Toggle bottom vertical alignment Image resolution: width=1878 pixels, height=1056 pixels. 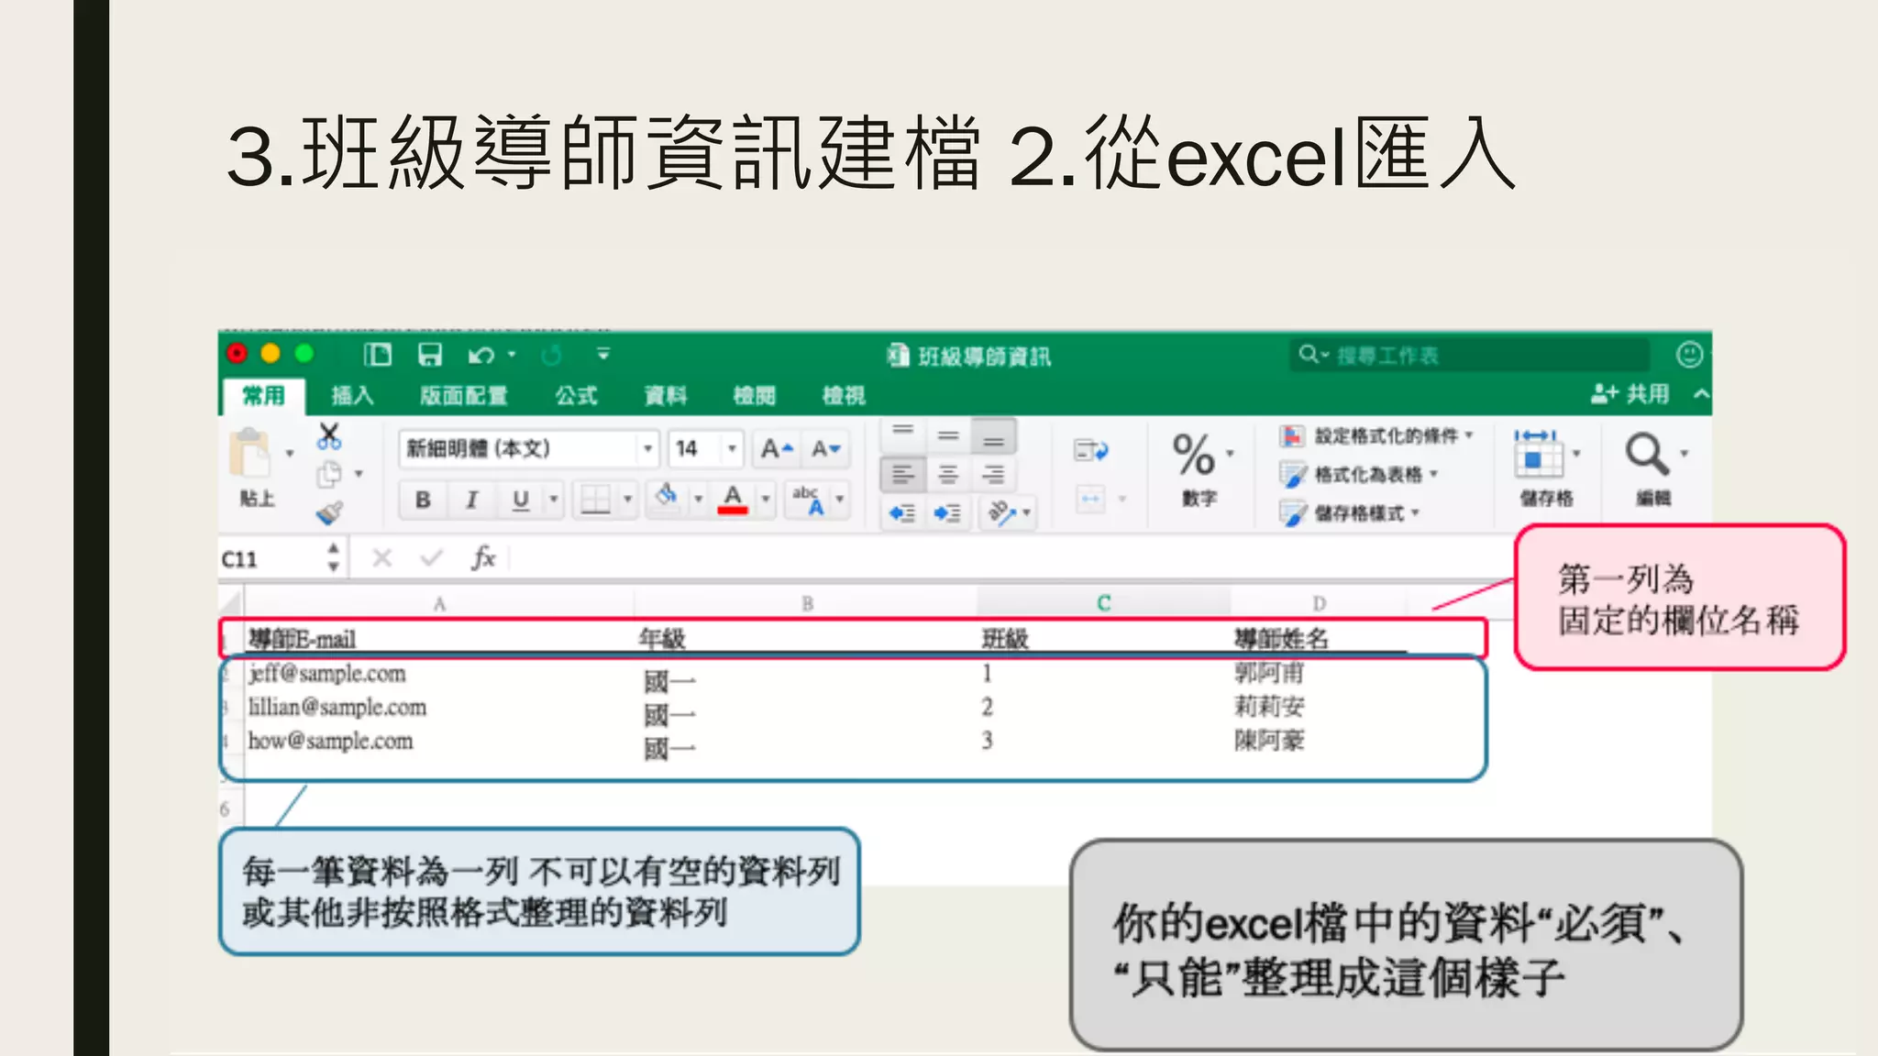[994, 436]
